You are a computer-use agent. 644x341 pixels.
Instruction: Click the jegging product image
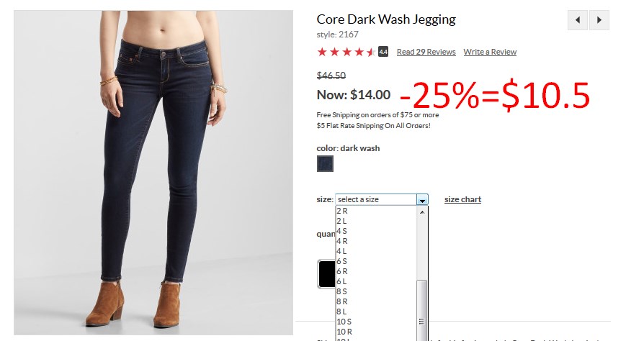153,173
